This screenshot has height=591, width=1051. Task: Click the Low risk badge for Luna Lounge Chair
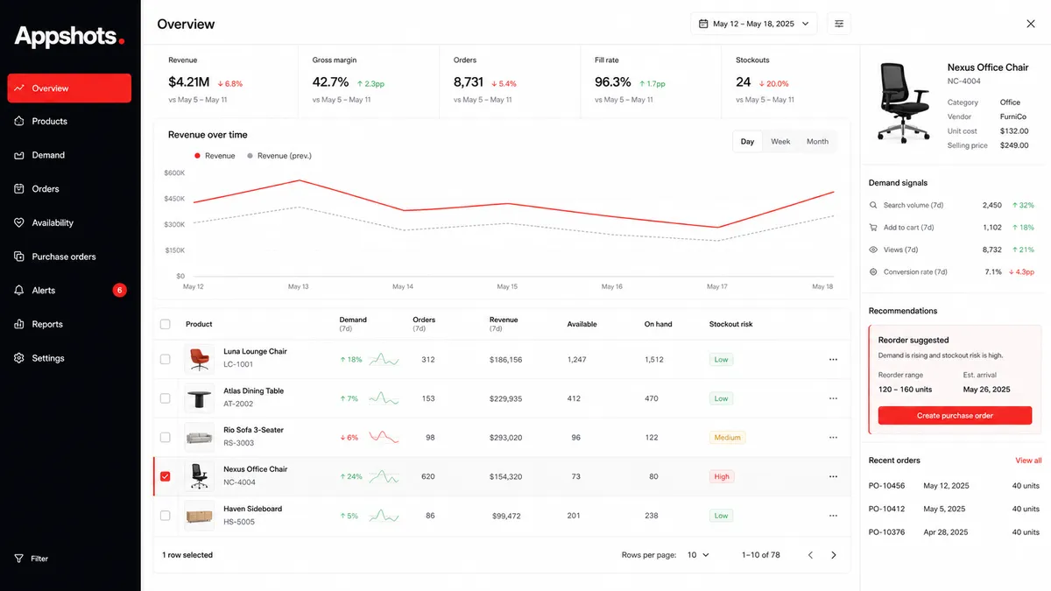(721, 360)
